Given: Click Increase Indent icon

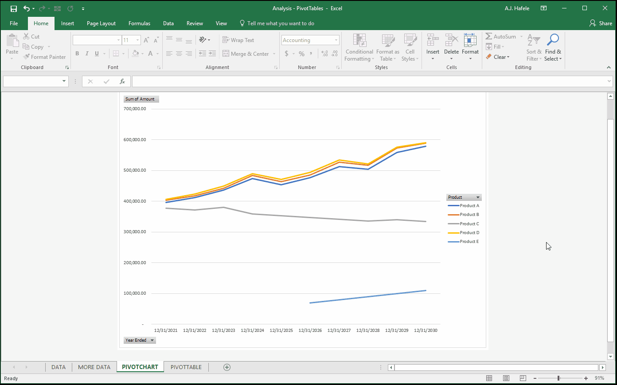Looking at the screenshot, I should tap(212, 54).
